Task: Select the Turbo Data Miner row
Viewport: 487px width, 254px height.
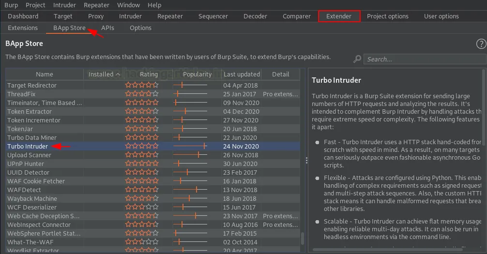Action: click(32, 137)
